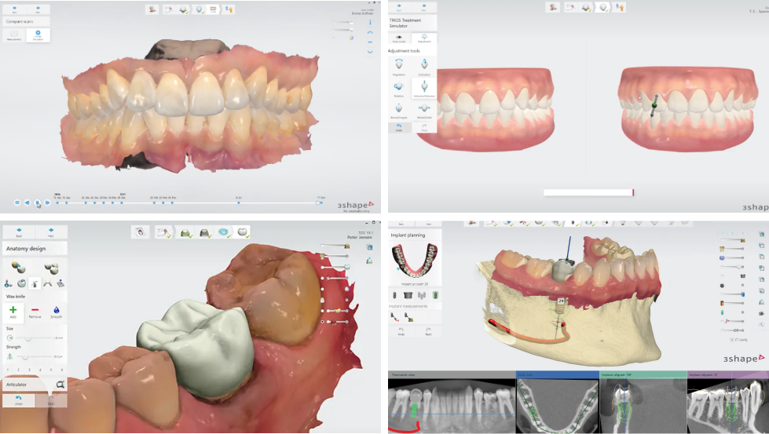Select first implant measurement tool with red nerve
Viewport: 769px width, 434px height.
(x=394, y=317)
